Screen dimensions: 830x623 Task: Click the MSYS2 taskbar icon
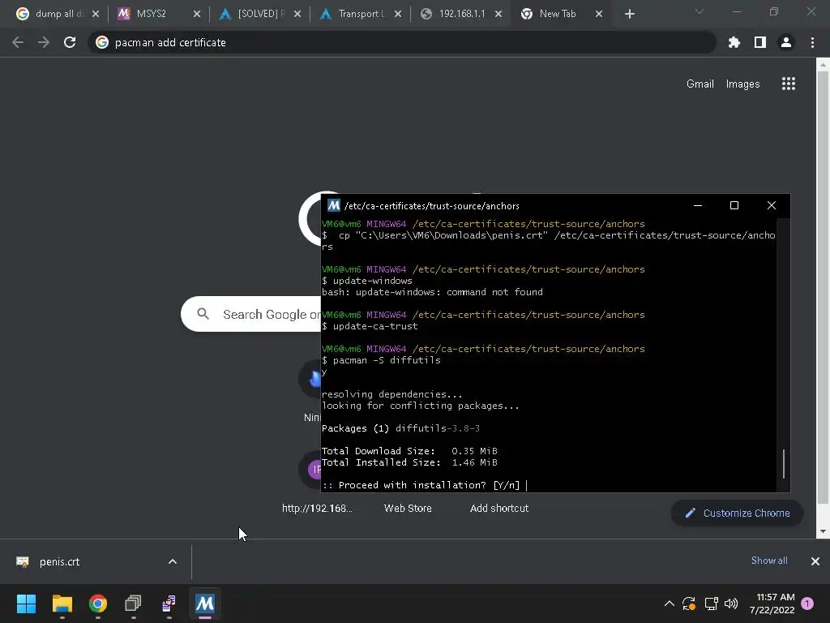pos(205,604)
